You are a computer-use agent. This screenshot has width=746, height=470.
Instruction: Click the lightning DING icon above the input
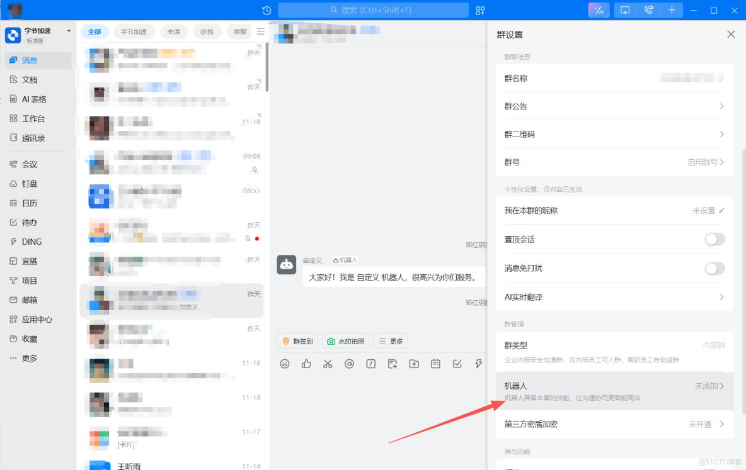(478, 364)
